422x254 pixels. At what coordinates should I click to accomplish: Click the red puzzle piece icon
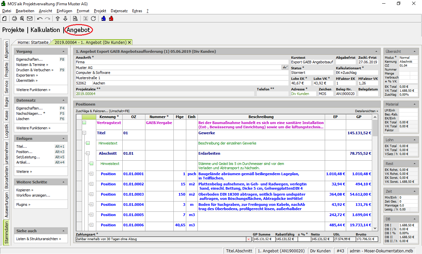(111, 18)
